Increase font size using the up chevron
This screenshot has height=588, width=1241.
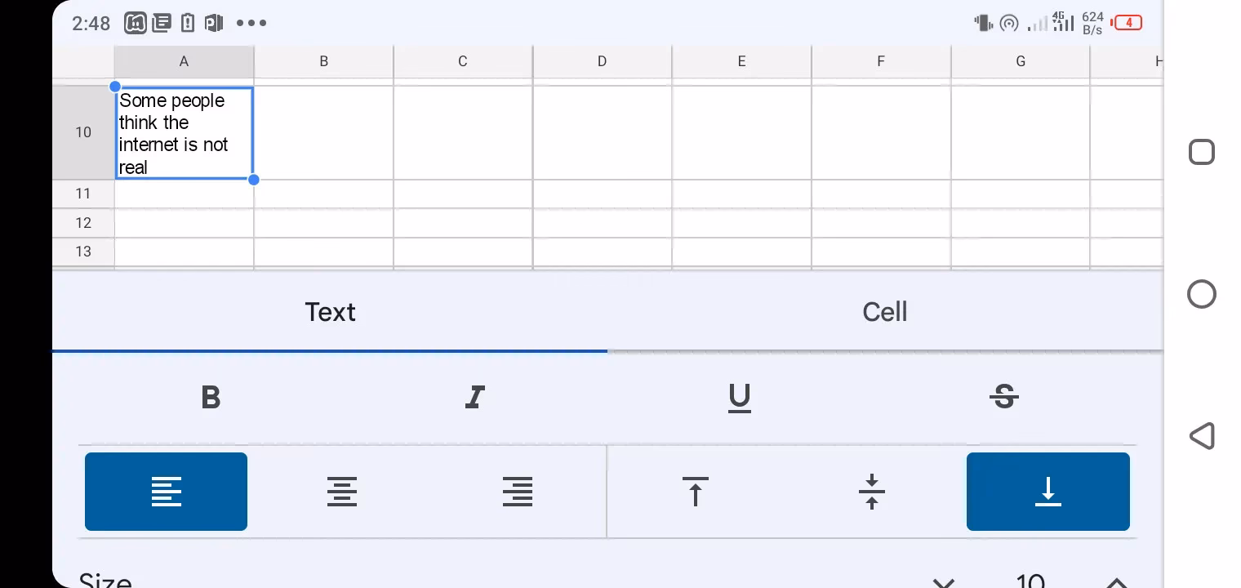(x=1115, y=580)
